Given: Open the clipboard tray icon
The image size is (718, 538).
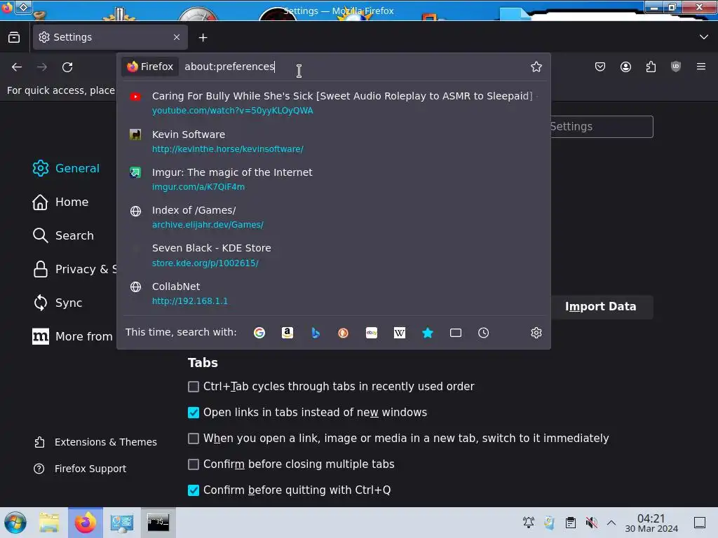Looking at the screenshot, I should click(570, 523).
